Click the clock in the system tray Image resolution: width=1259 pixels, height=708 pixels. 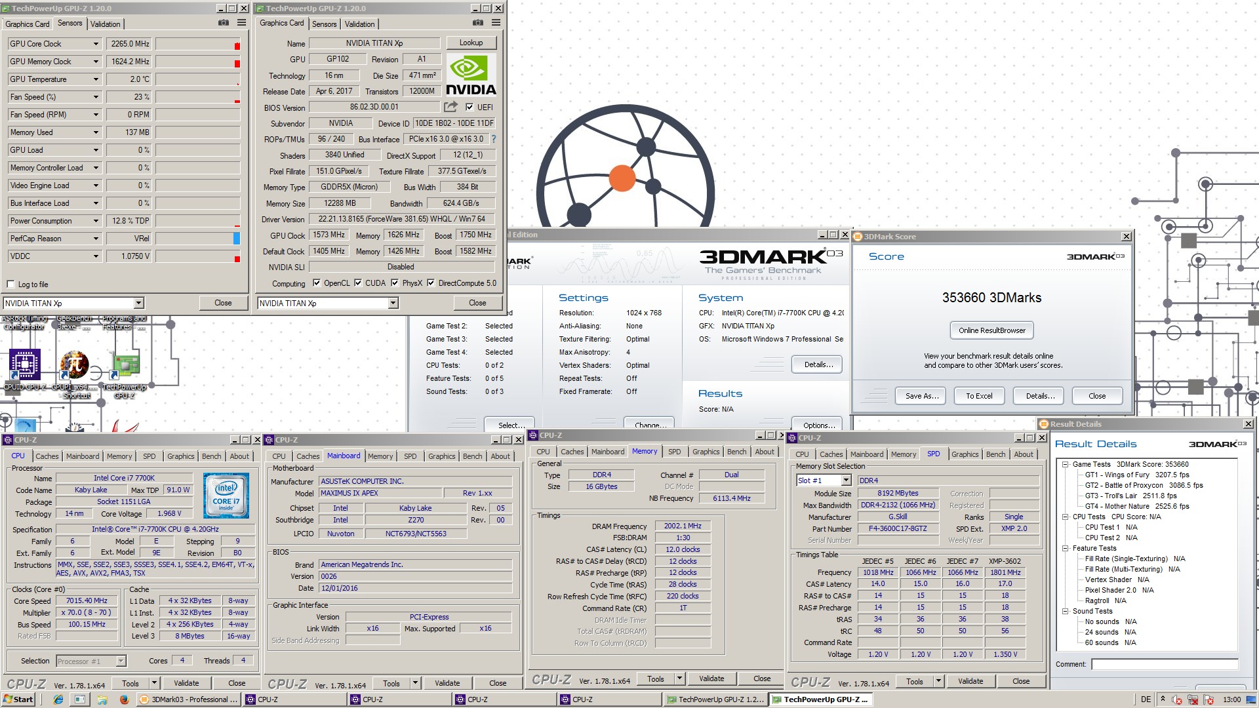point(1231,699)
